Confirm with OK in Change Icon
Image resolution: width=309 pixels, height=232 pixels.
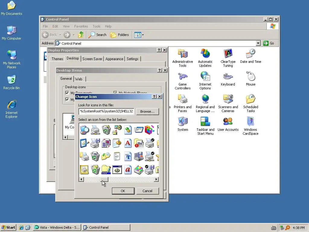point(123,191)
